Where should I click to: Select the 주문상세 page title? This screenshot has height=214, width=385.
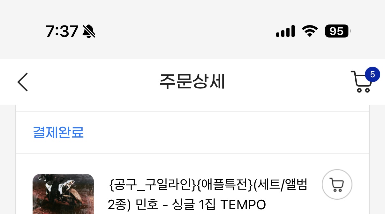point(192,82)
